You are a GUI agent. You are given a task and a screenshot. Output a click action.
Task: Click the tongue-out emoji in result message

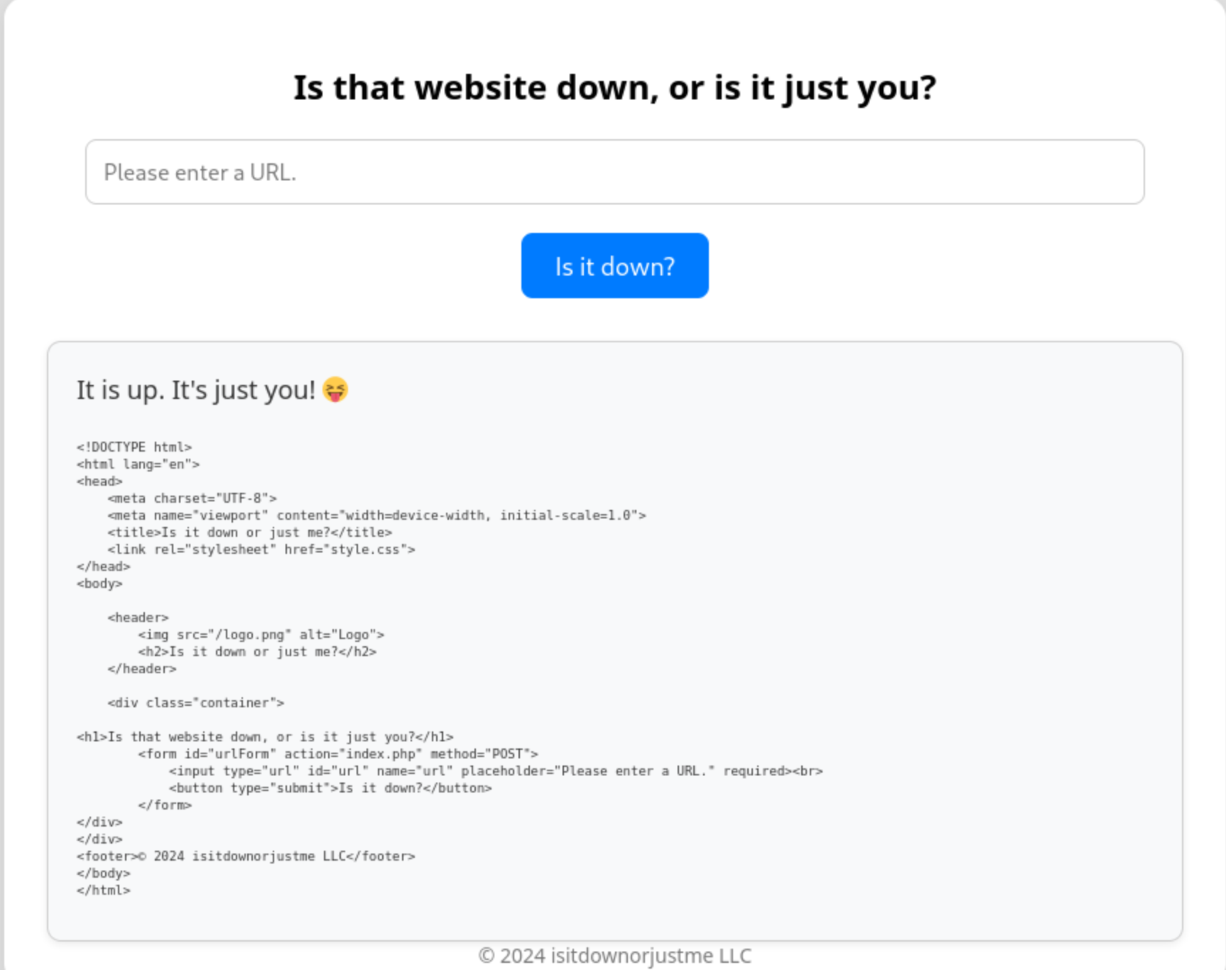click(x=335, y=390)
